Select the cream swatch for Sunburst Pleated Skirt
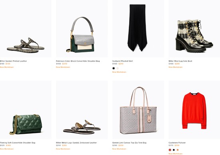This screenshot has width=220, height=155. click(118, 68)
